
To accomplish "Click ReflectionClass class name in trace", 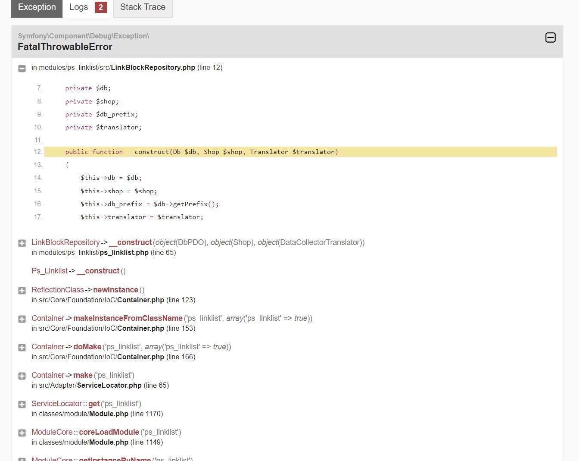I will [x=57, y=290].
